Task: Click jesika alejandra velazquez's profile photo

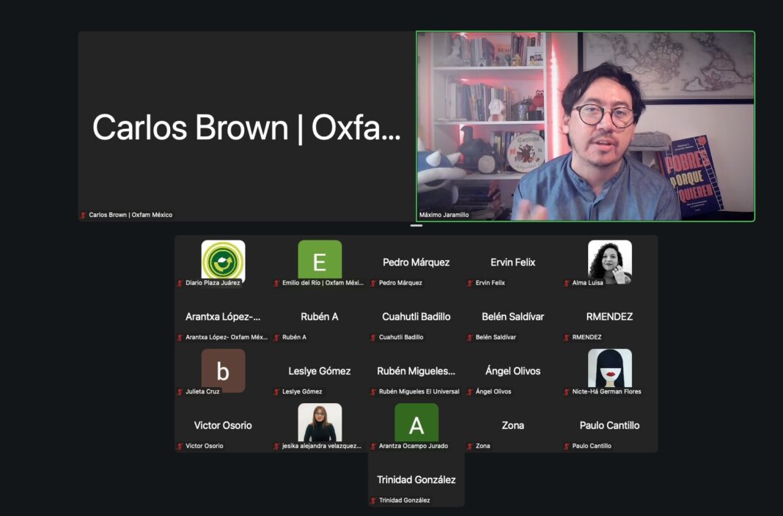Action: 320,422
